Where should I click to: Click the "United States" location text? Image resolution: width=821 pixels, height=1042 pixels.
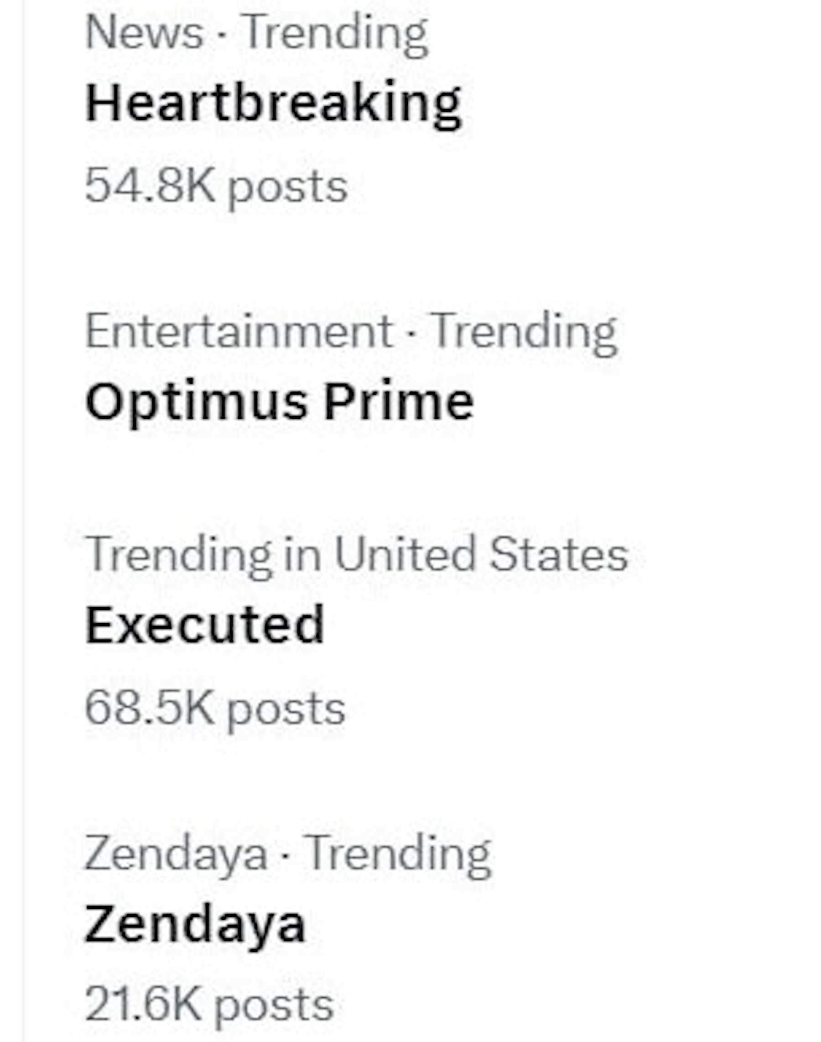click(481, 554)
